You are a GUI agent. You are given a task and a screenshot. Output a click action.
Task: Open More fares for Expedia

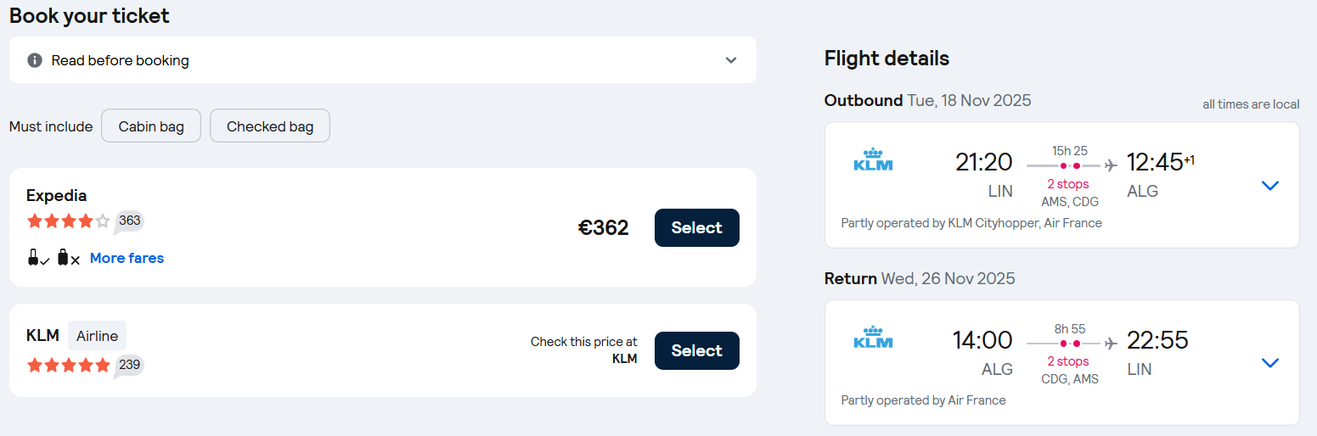tap(127, 258)
